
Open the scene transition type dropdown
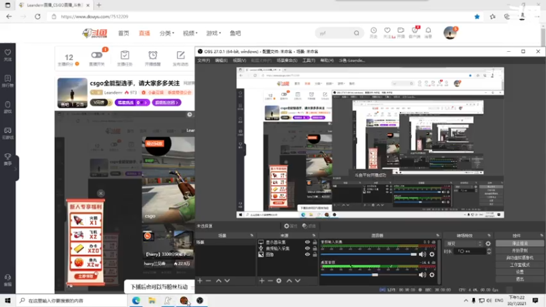coord(464,244)
